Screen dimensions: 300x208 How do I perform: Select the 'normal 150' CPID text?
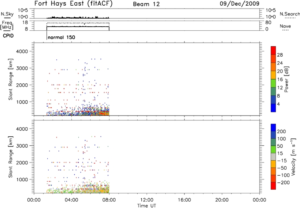pos(61,37)
